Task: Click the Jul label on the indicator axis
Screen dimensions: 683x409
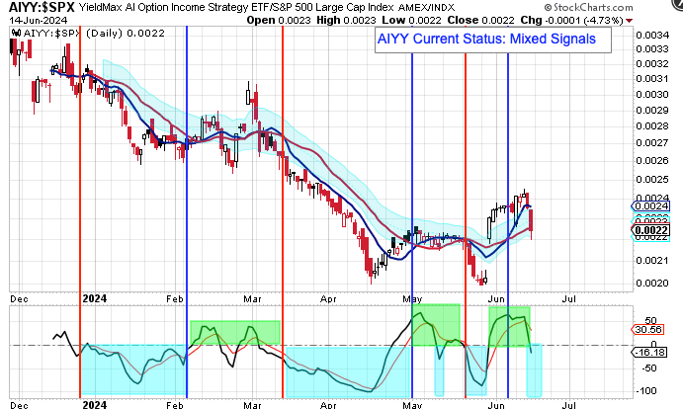Action: (x=566, y=404)
